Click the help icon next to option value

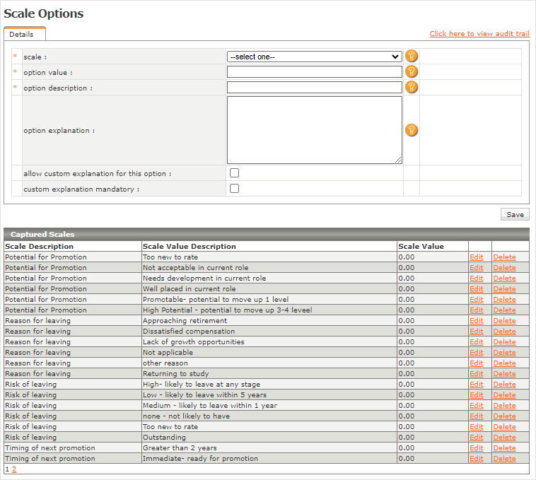pos(411,71)
